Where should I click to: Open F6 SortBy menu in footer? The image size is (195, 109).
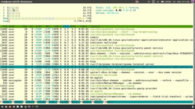63,102
